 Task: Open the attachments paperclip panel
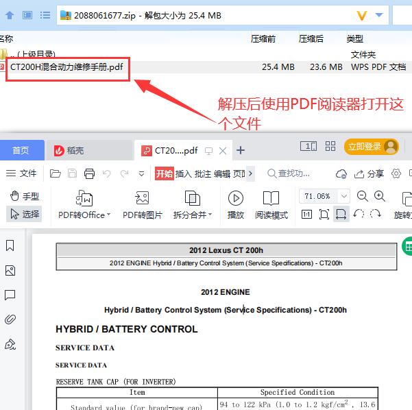point(10,319)
